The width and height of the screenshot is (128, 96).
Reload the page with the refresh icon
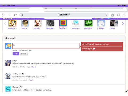15,15
